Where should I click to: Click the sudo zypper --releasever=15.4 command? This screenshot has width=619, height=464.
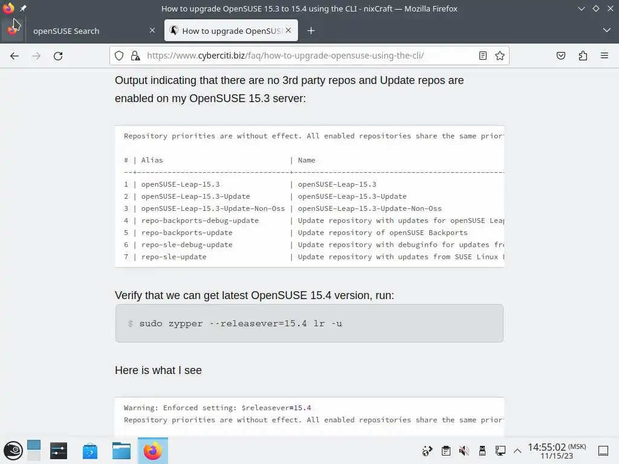click(x=241, y=324)
